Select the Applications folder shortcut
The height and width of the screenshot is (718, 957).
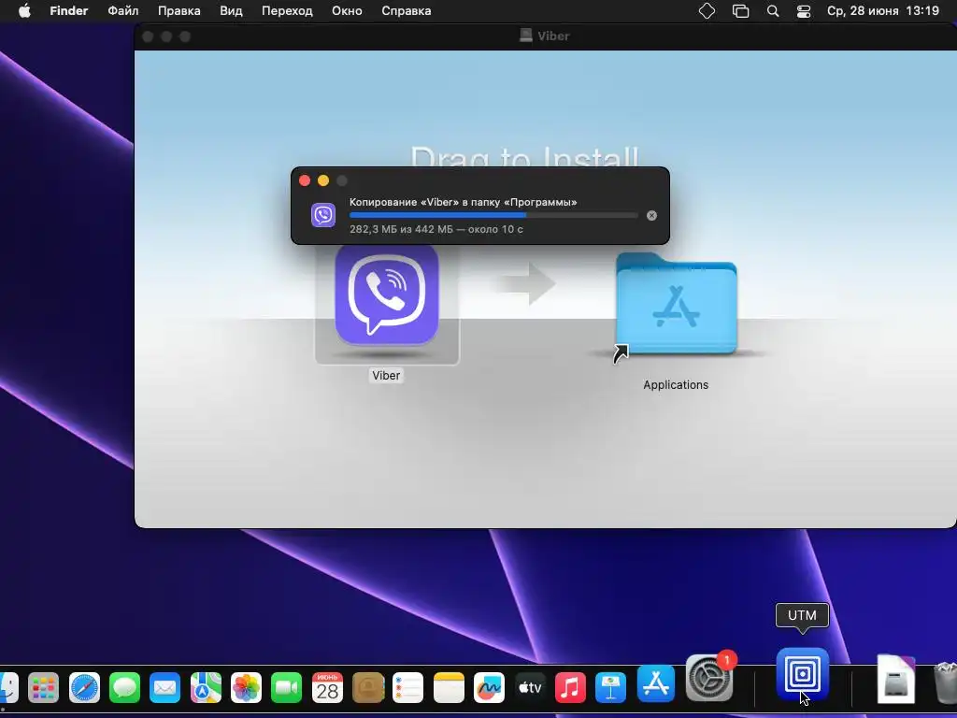pos(677,304)
